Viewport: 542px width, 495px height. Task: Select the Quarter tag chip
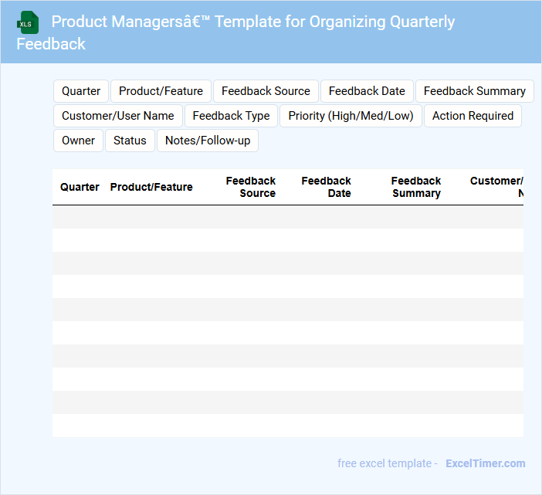click(81, 91)
